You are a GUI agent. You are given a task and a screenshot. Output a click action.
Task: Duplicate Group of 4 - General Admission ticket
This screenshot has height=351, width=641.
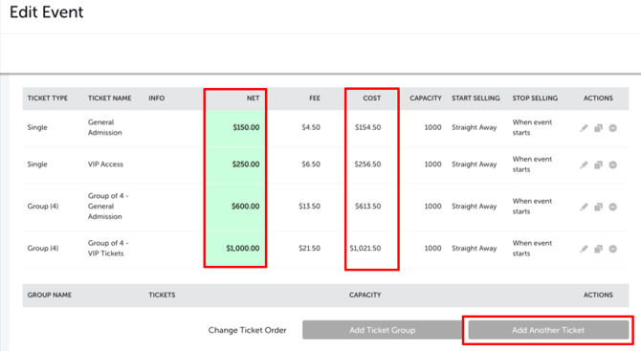click(x=598, y=208)
